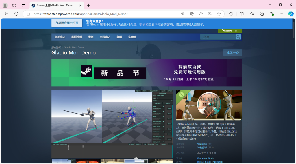Viewport: 296px width, 164px height.
Task: Open the 购物车 (1) cart button
Action: pyautogui.click(x=230, y=31)
